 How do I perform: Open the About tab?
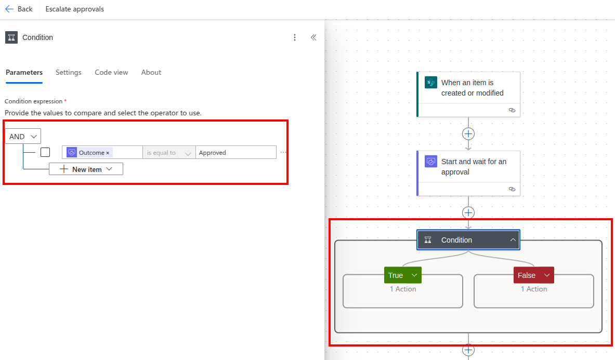(x=151, y=72)
